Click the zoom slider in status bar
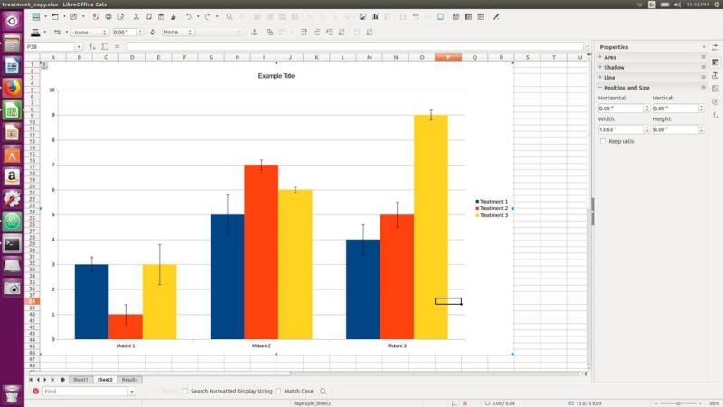Viewport: 723px width, 407px height. click(x=678, y=403)
